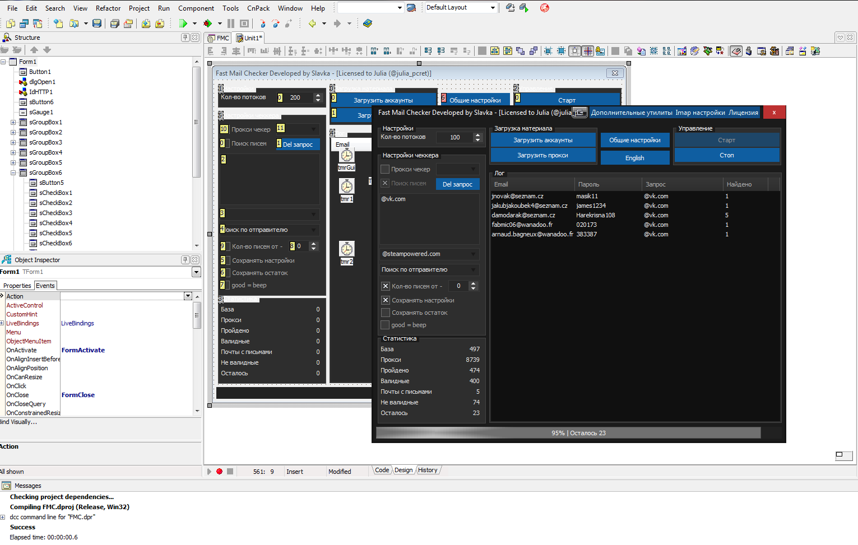Click the CnPack lock controls padlock icon
Image resolution: width=858 pixels, height=545 pixels.
tap(600, 51)
